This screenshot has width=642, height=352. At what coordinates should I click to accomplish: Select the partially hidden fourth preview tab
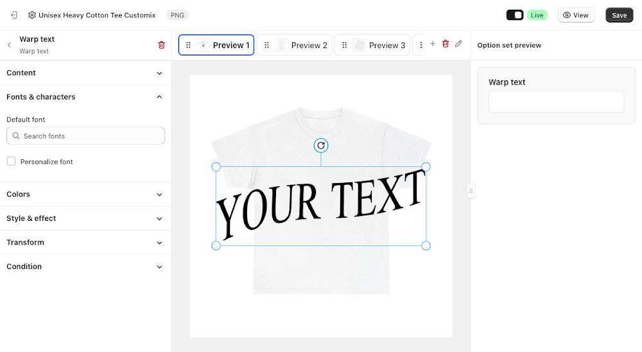418,45
